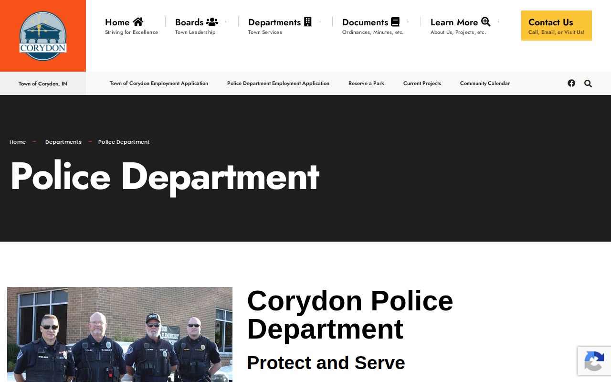Screen dimensions: 611x382
Task: Click the book icon beside Documents
Action: (x=395, y=22)
